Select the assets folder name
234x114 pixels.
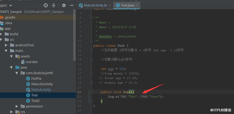(25, 56)
